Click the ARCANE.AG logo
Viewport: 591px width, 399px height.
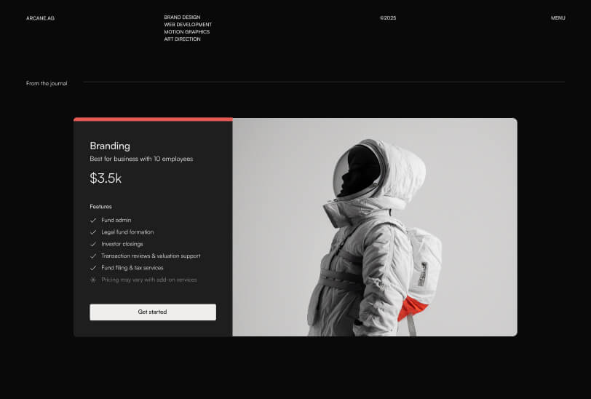click(x=40, y=18)
